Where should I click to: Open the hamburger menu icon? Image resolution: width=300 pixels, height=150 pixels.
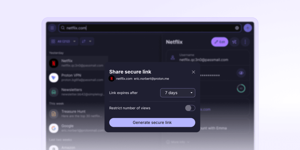[x=52, y=28]
